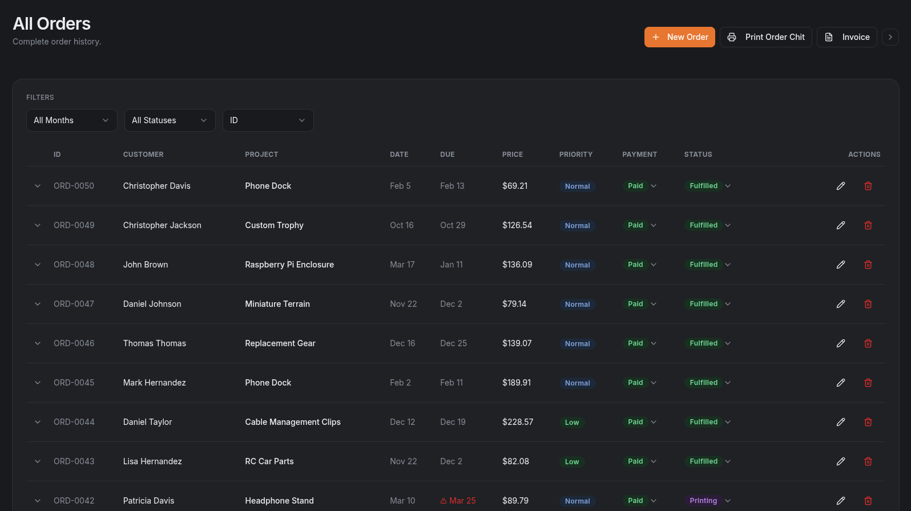Expand row details for ORD-0050
This screenshot has width=911, height=511.
[x=38, y=186]
